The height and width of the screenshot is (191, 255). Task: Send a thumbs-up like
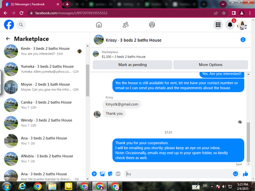245,174
